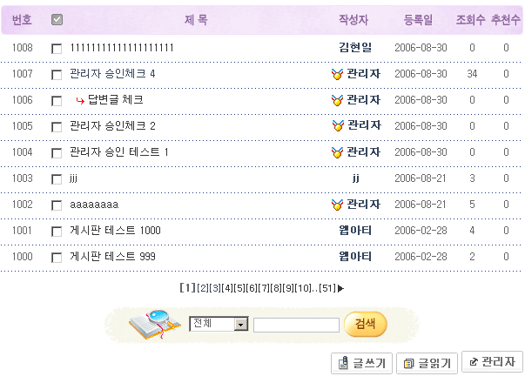Click the orange 검색 search button
This screenshot has height=383, width=525.
click(x=366, y=324)
